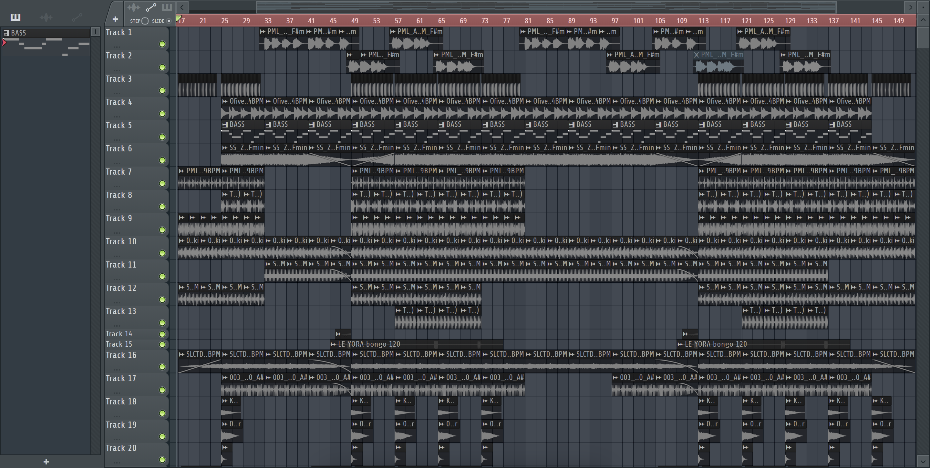Show audio clips in left picker panel

pos(46,17)
